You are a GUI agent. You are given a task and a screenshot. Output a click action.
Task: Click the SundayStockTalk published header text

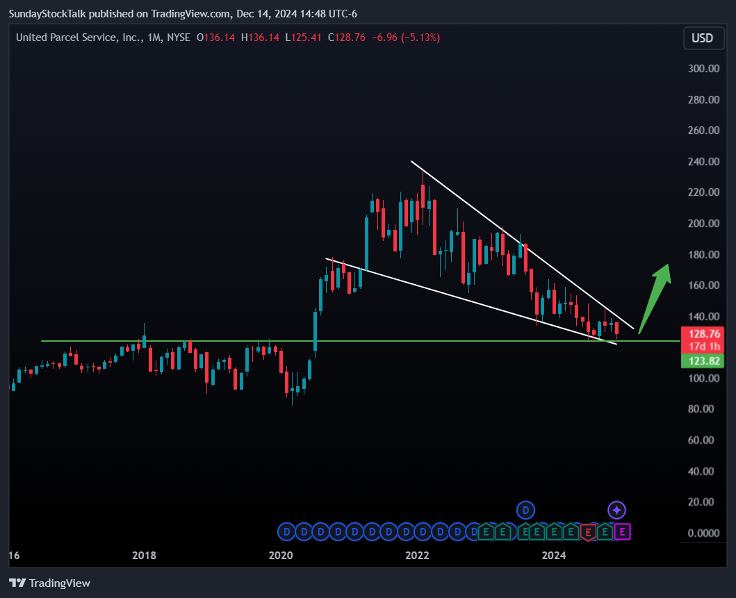(183, 14)
